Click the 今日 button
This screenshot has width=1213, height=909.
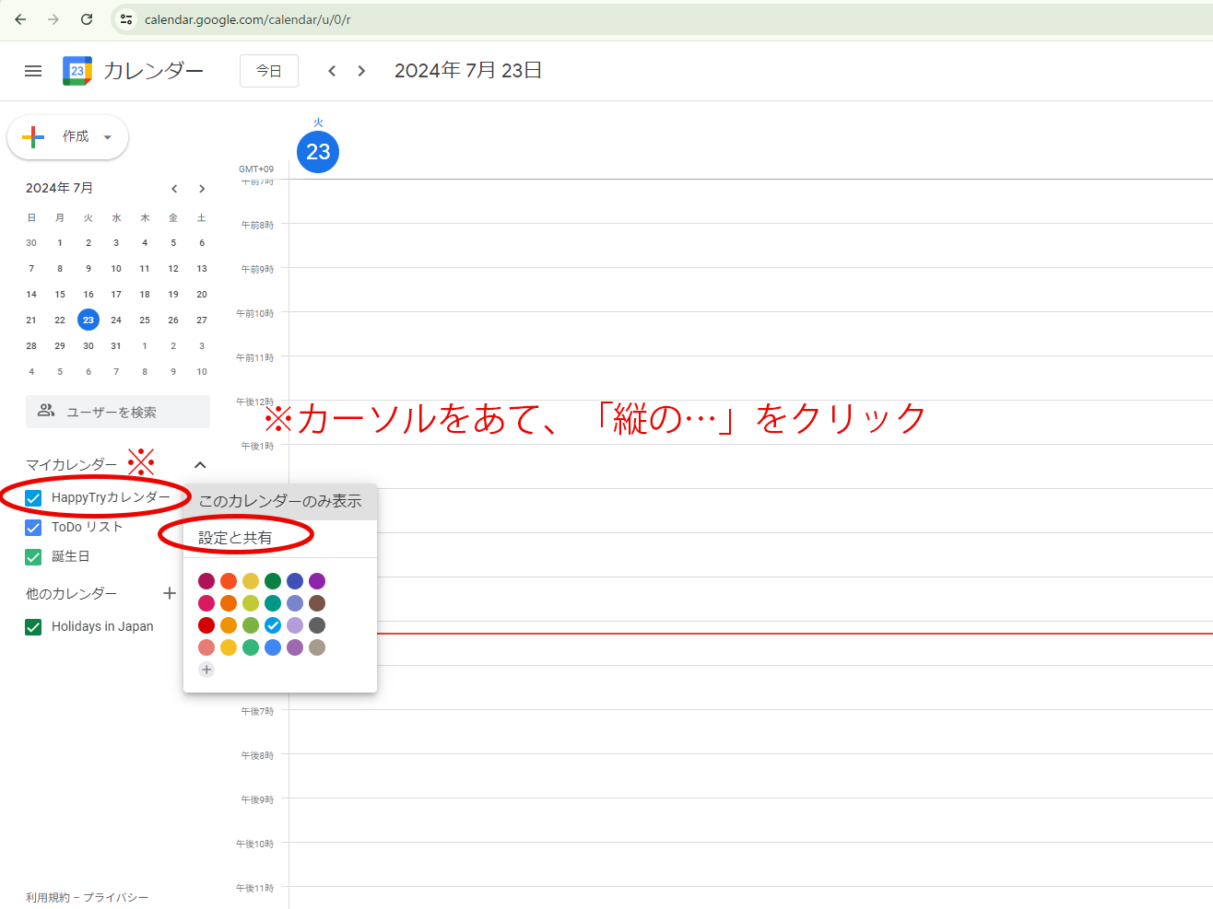click(x=268, y=71)
